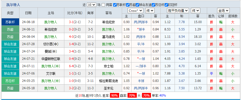Click the 角球 column header
The height and width of the screenshot is (100, 241).
90,13
